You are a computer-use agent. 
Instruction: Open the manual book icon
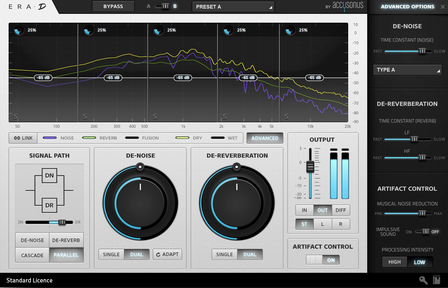click(437, 280)
